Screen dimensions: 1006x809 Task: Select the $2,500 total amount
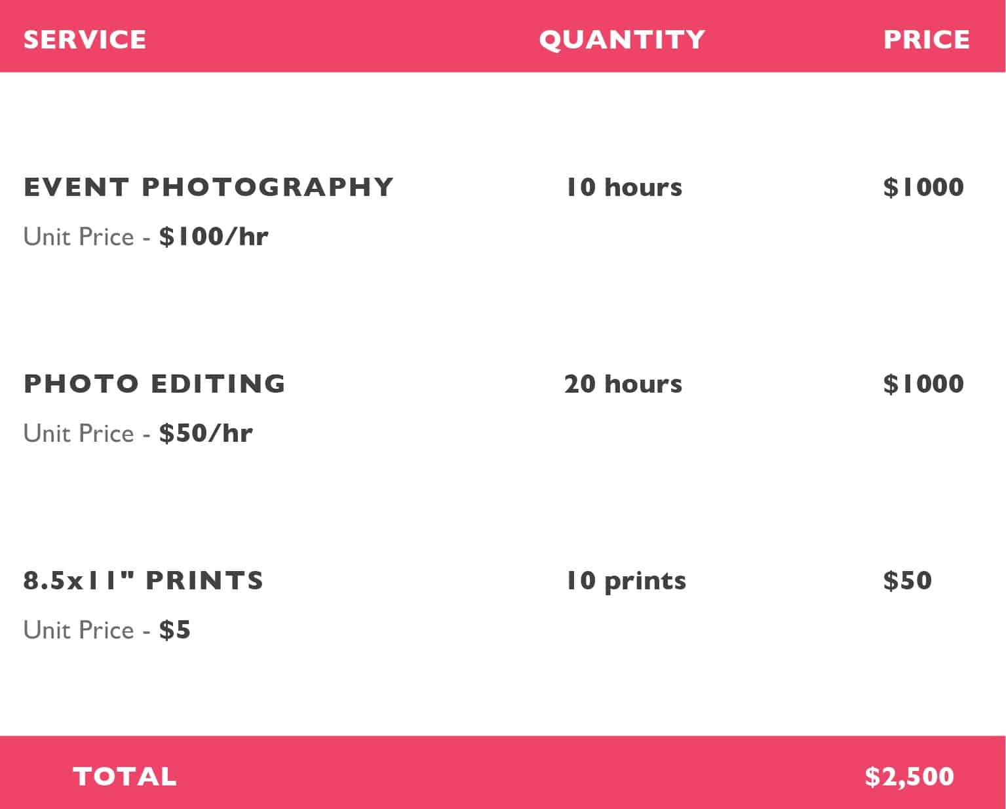(909, 776)
